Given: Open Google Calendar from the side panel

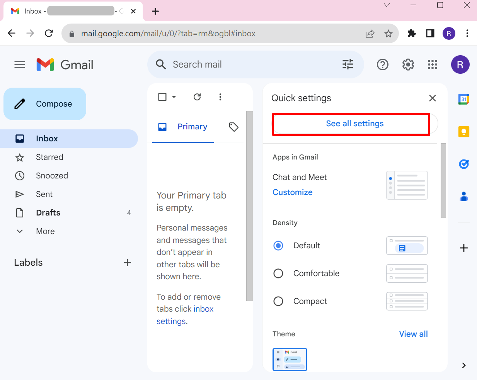Looking at the screenshot, I should coord(463,99).
